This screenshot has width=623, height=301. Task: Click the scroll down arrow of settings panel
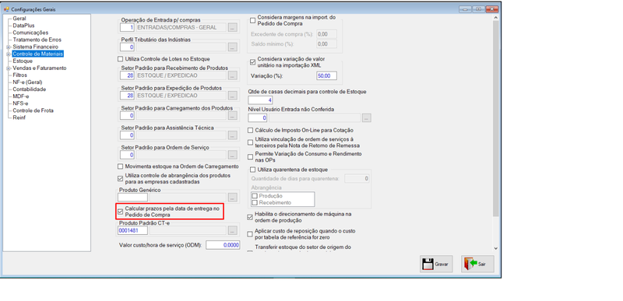pos(495,248)
